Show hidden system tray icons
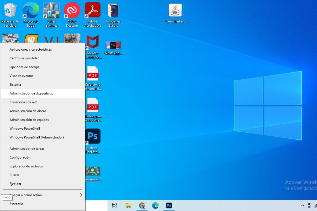Viewport: 317px width, 211px height. pos(303,205)
